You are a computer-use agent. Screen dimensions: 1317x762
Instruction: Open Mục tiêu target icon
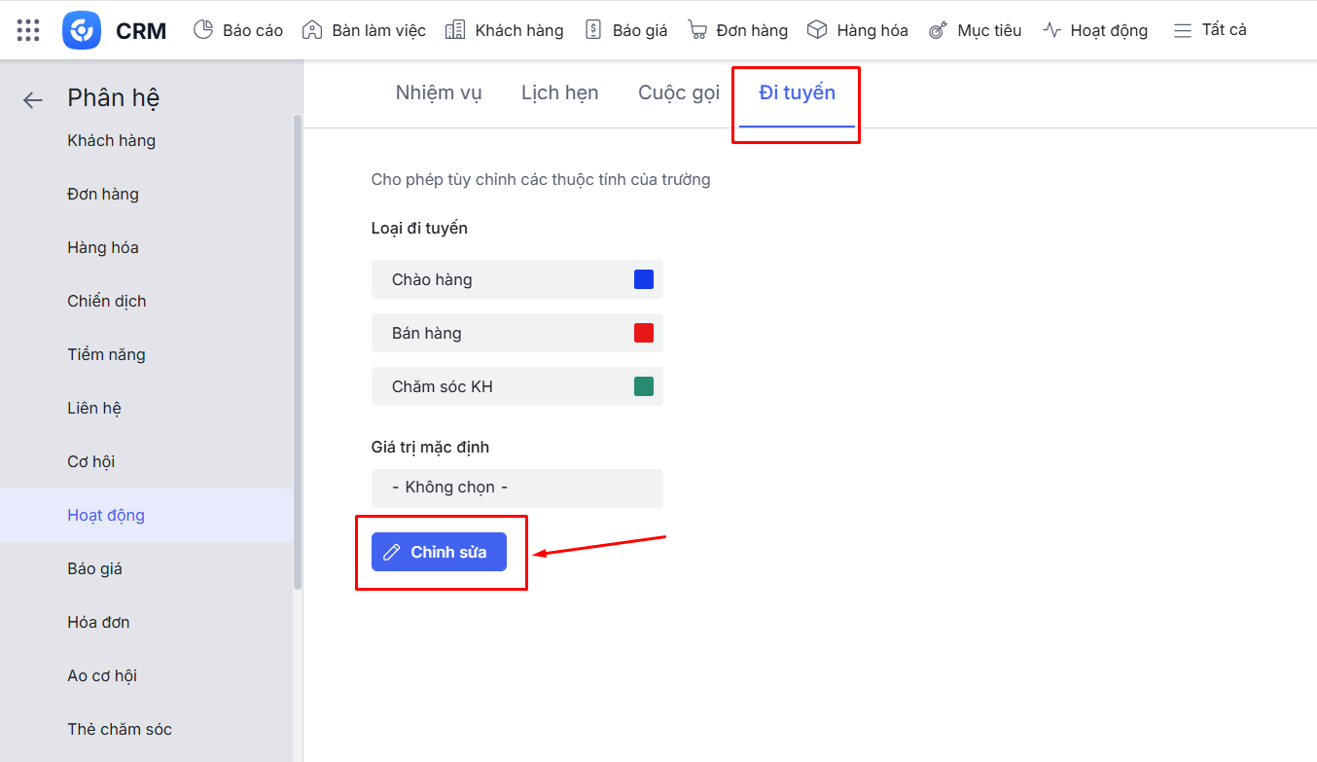pos(938,30)
